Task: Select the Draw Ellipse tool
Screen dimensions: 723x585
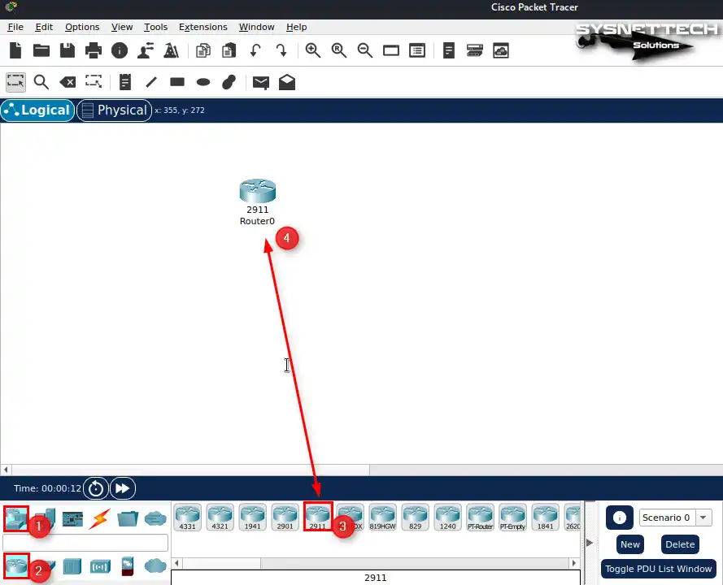Action: tap(203, 82)
